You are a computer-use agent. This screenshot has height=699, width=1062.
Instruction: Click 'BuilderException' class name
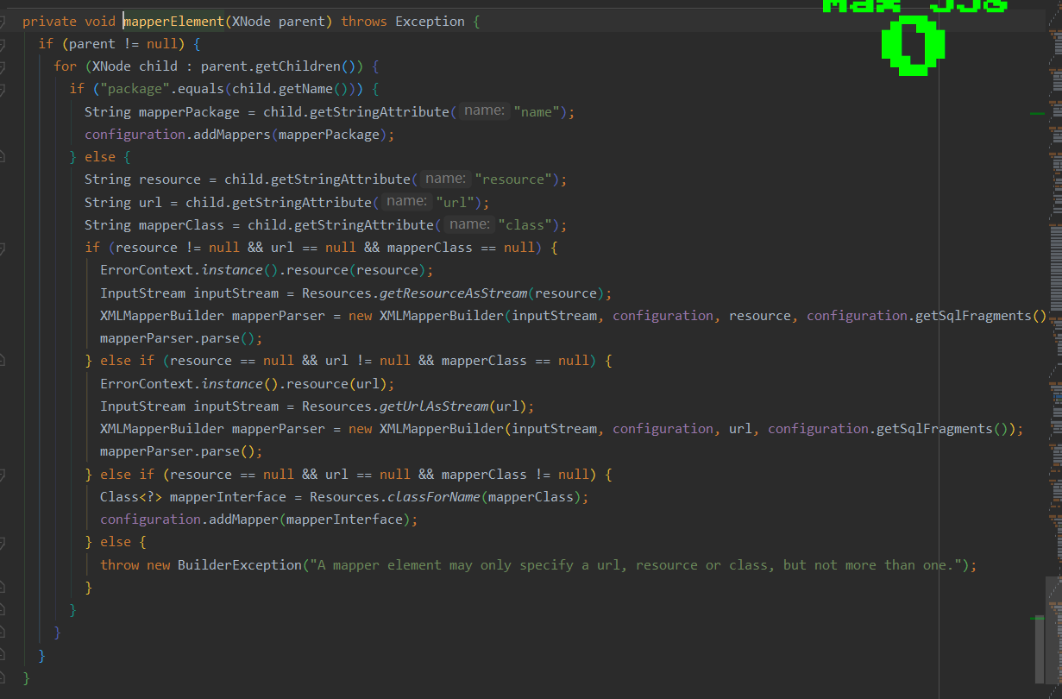click(x=240, y=565)
